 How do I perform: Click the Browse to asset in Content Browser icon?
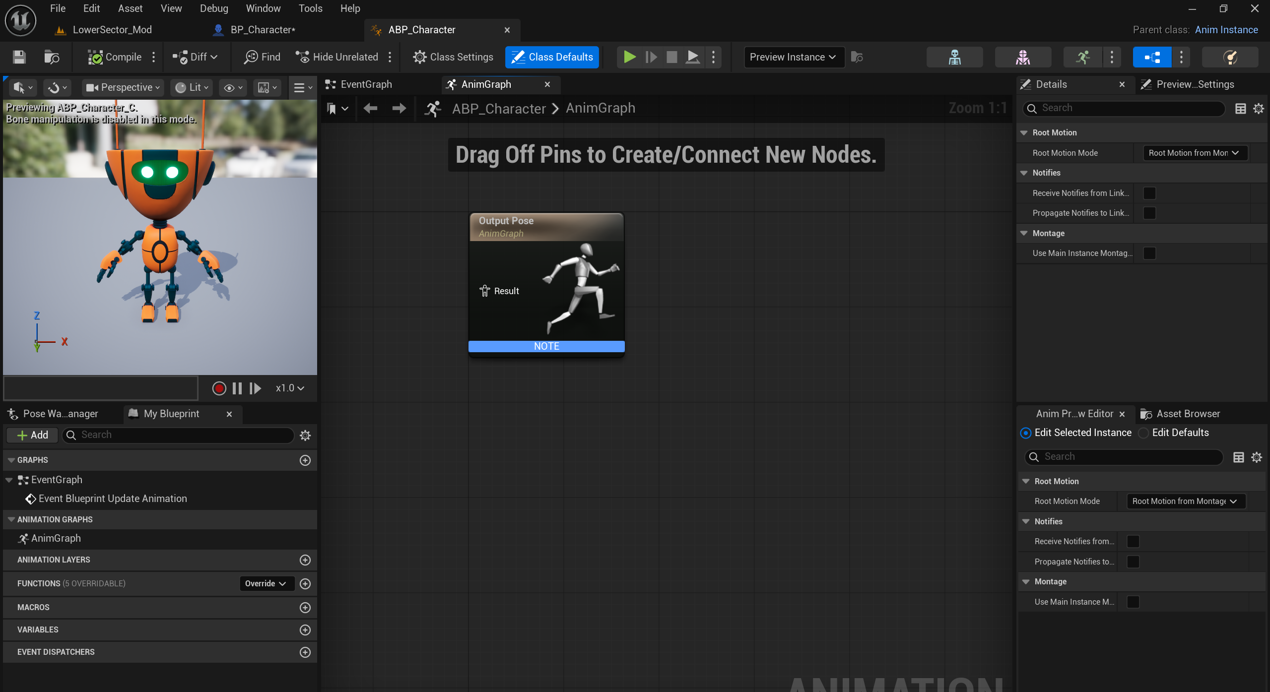[52, 57]
